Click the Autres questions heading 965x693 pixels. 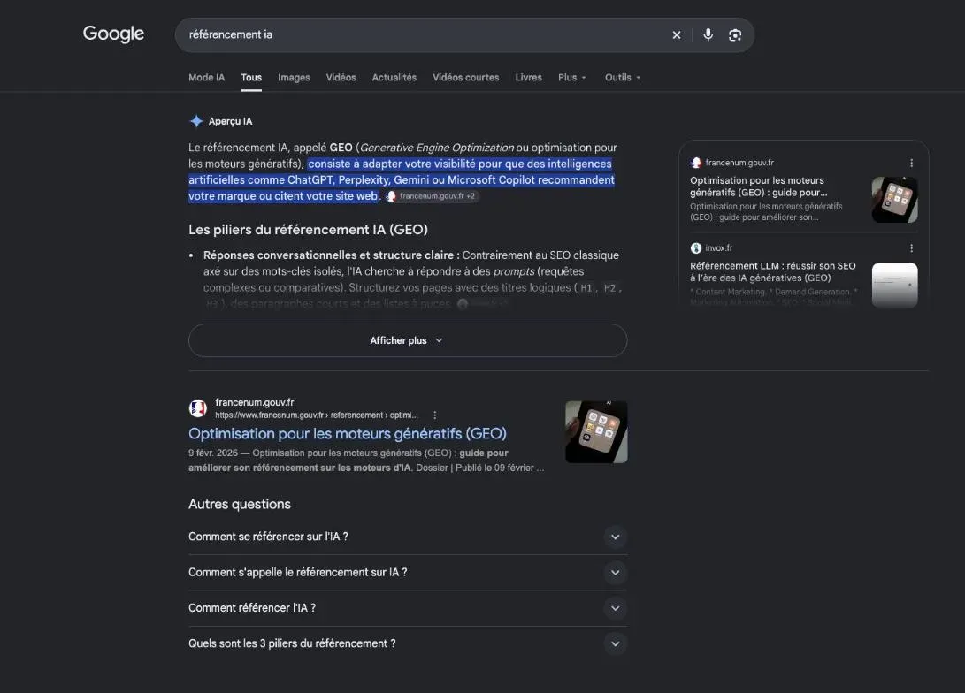(240, 504)
